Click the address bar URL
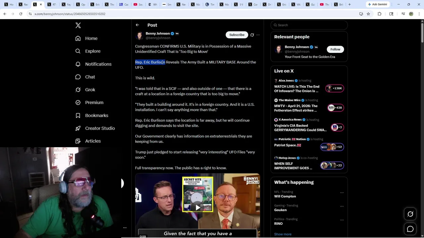 [70, 14]
